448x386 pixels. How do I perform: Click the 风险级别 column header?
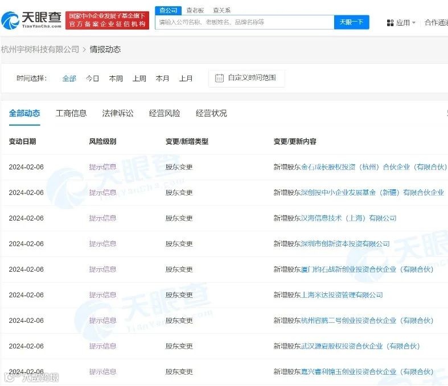(x=102, y=141)
